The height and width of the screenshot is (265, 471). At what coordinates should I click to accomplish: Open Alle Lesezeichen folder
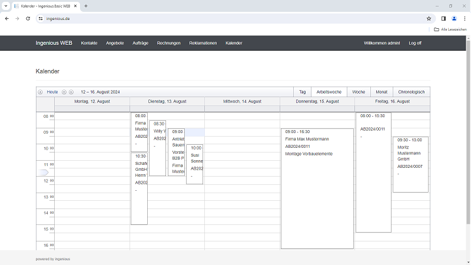[450, 29]
